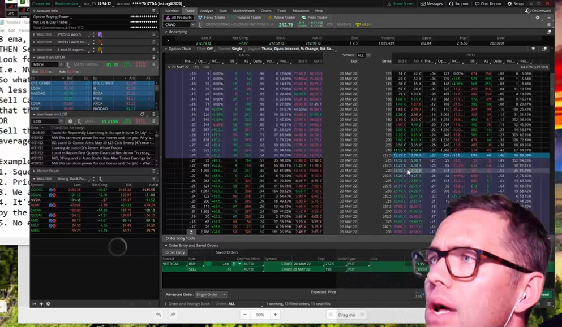Expand the Order and Strategy Book
This screenshot has width=562, height=327.
(x=166, y=304)
